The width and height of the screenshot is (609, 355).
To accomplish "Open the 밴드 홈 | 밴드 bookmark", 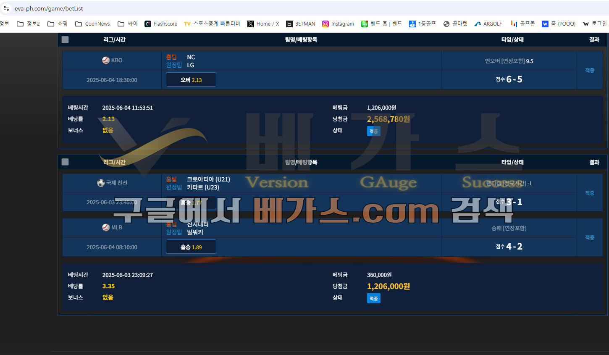I will pos(382,24).
